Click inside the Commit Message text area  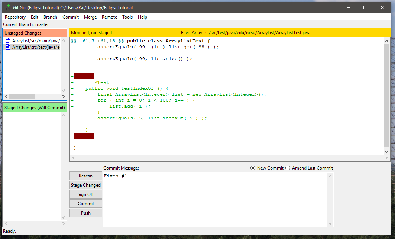(x=216, y=200)
